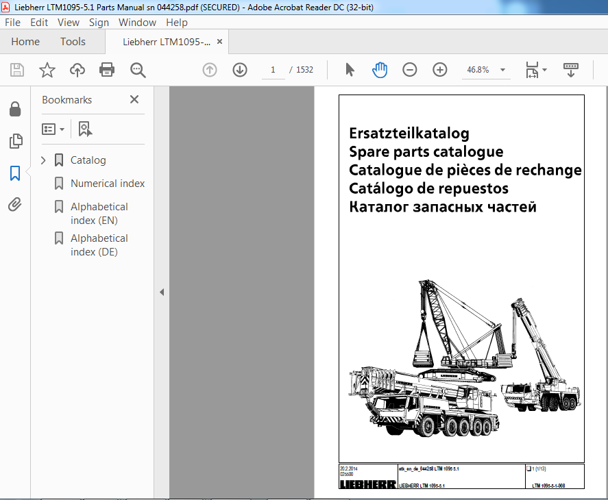Open the Attachments paperclip panel
608x500 pixels.
(x=15, y=205)
